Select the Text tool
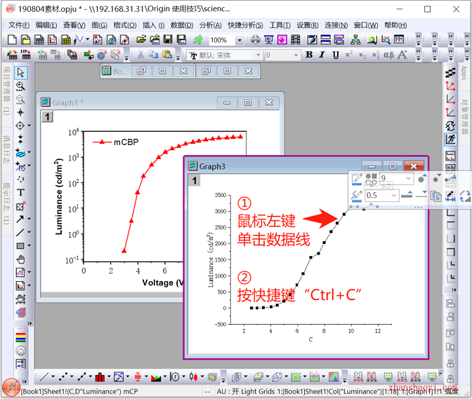 pos(20,192)
